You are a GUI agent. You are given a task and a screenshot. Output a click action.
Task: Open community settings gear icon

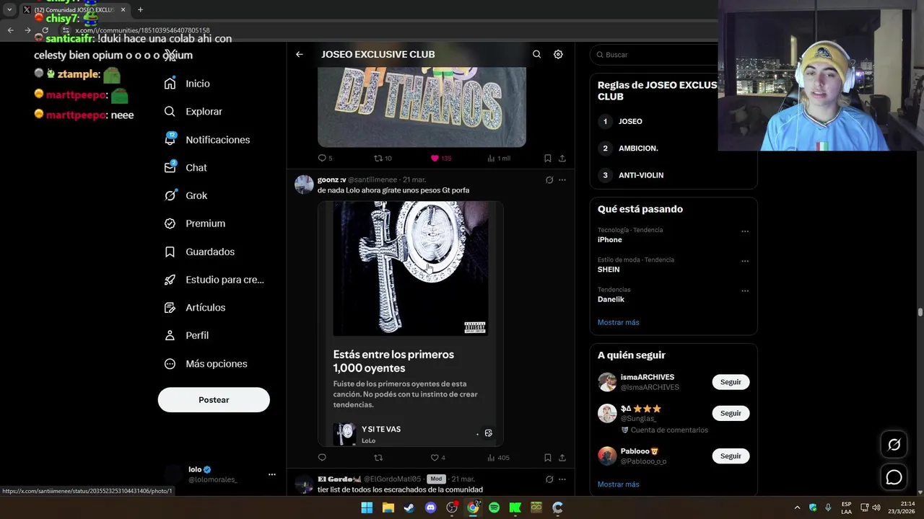pos(558,54)
